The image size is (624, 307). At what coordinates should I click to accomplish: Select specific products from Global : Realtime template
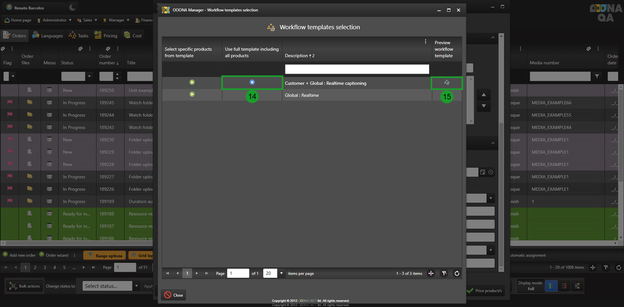tap(192, 94)
